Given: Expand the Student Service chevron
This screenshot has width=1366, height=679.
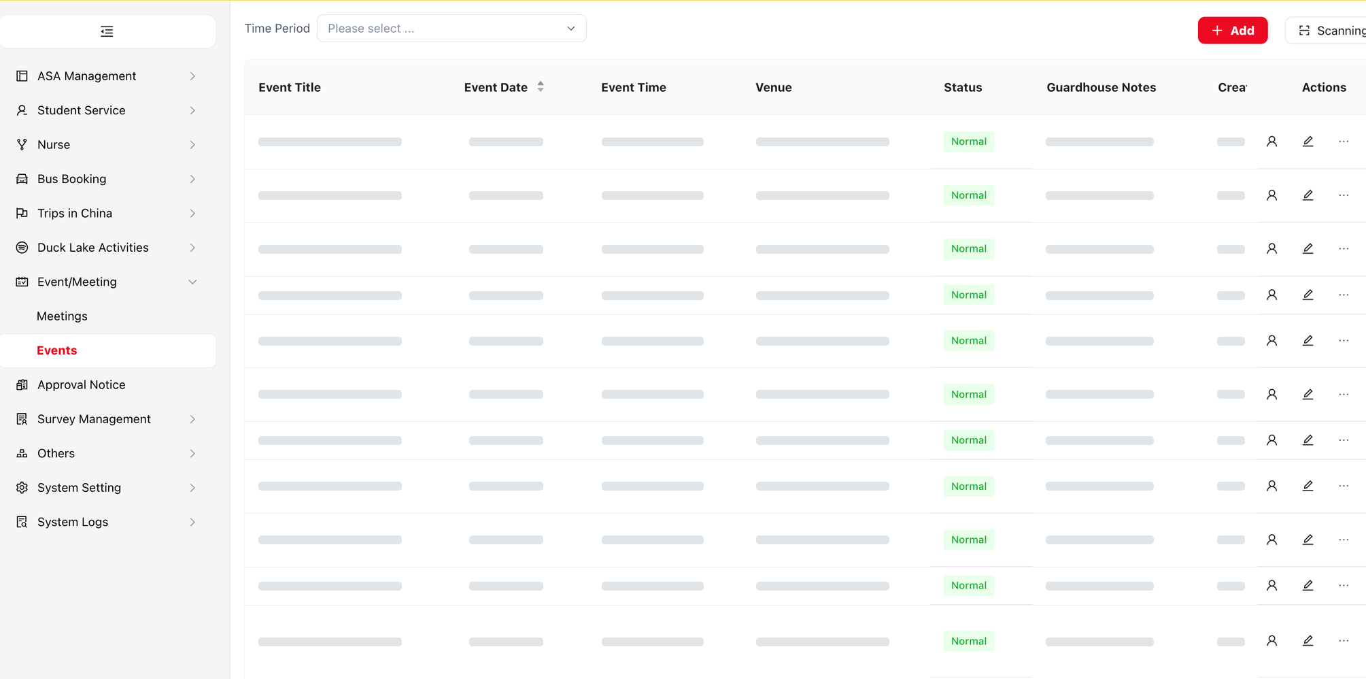Looking at the screenshot, I should (192, 110).
